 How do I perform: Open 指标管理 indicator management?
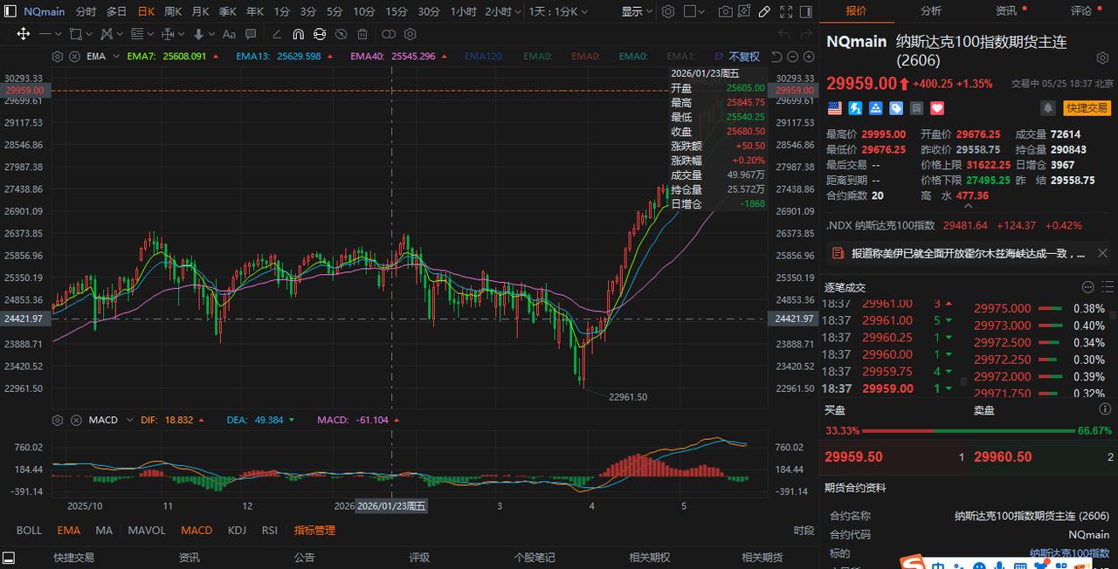tap(314, 530)
